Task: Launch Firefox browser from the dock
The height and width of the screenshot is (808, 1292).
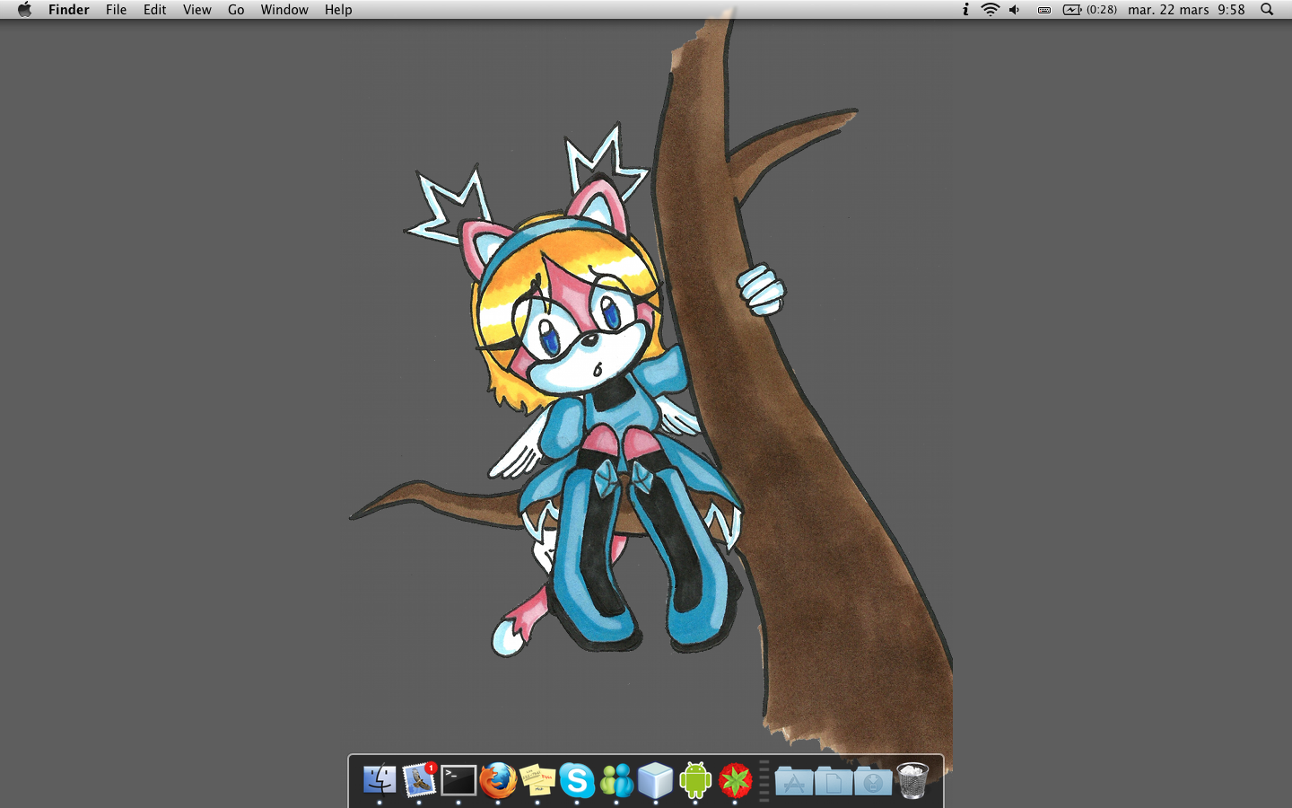Action: (498, 780)
